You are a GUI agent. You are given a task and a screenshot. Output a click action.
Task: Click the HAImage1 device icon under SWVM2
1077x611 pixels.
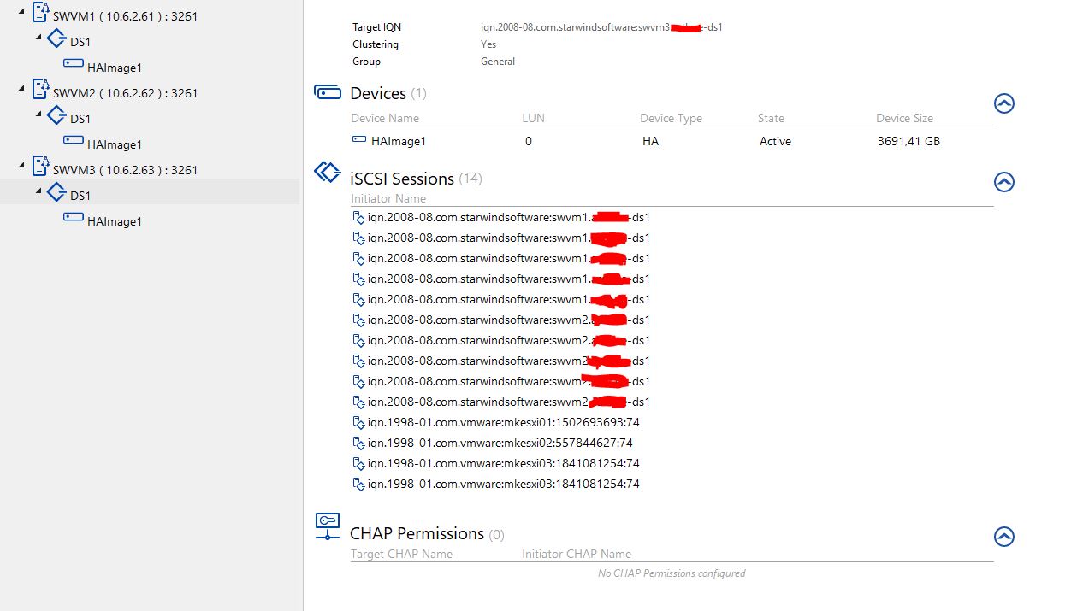(74, 141)
